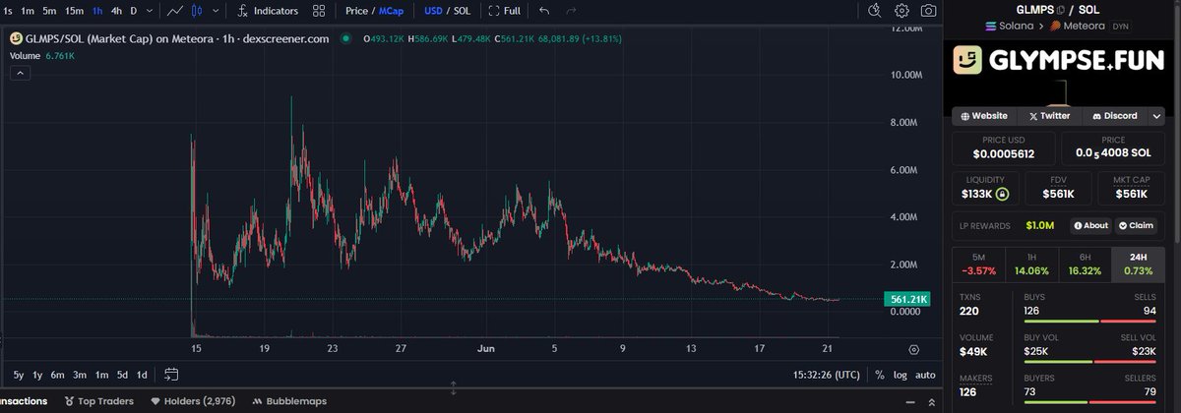
Task: Expand the timeframe dropdown arrow
Action: coord(148,11)
